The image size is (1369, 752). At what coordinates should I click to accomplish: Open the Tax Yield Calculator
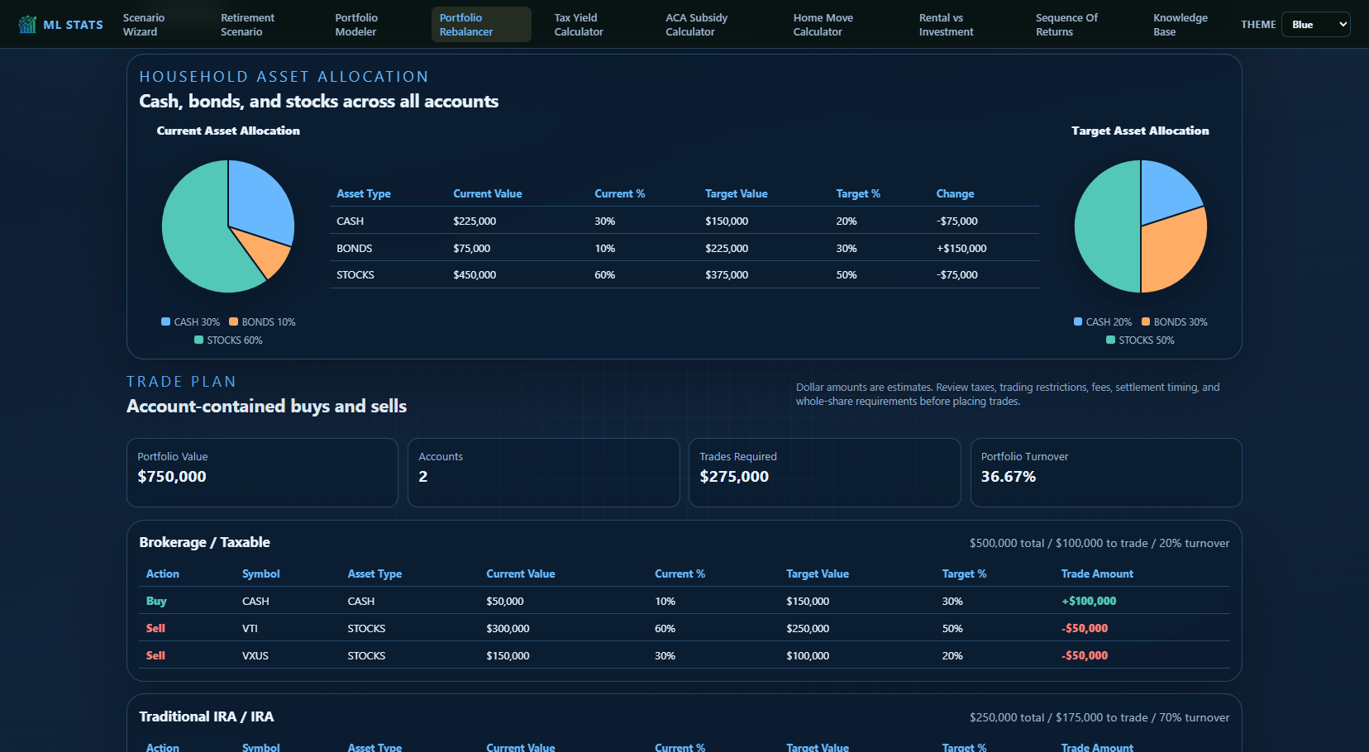click(579, 25)
